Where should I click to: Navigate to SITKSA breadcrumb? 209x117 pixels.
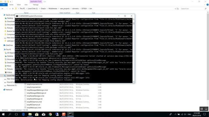point(84,8)
